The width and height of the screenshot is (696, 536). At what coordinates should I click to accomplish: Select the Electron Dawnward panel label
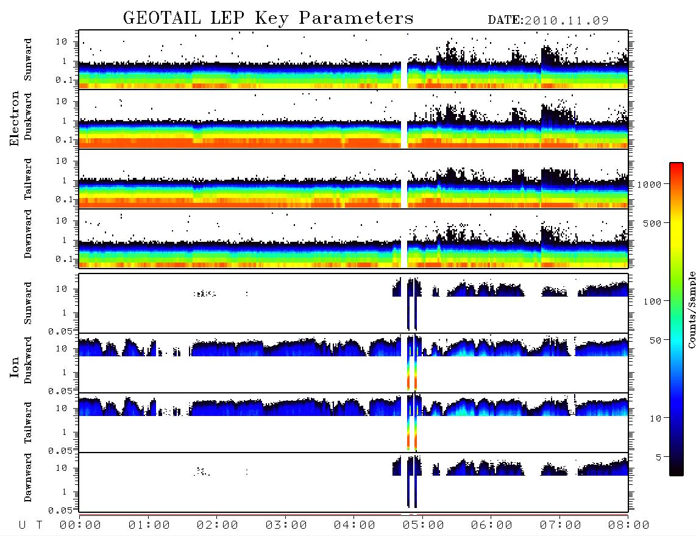coord(28,234)
